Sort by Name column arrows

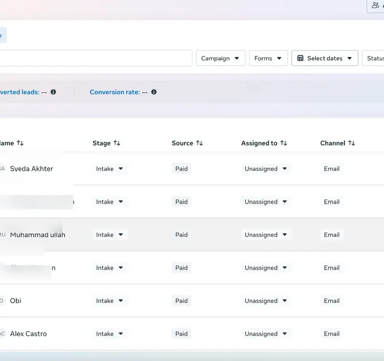tap(20, 143)
